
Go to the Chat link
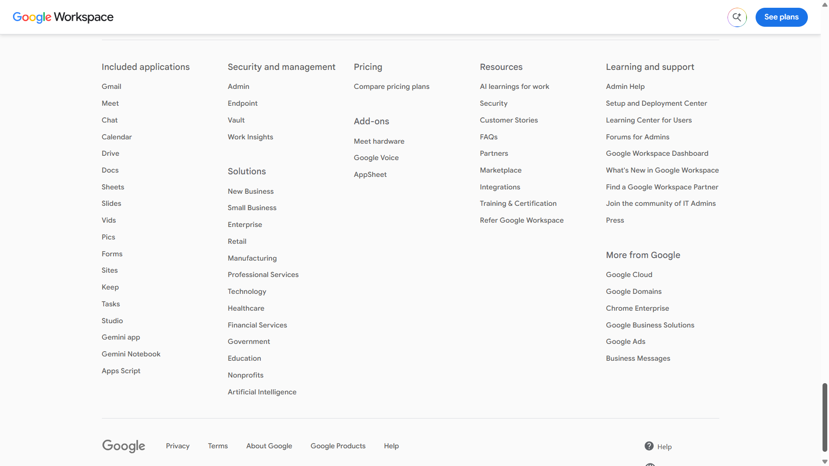click(110, 120)
